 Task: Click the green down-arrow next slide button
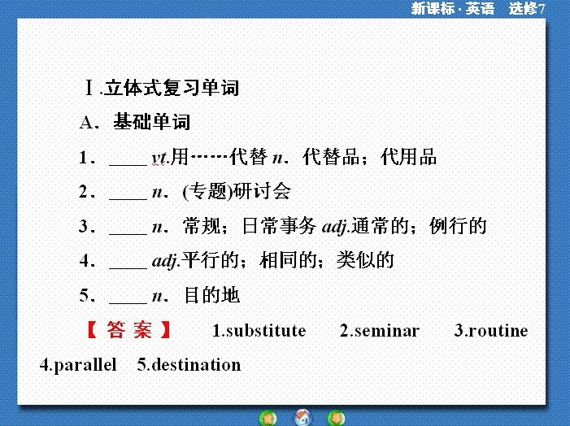click(335, 418)
